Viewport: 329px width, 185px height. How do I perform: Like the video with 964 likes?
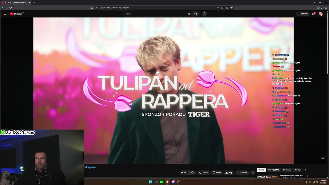[x=184, y=173]
